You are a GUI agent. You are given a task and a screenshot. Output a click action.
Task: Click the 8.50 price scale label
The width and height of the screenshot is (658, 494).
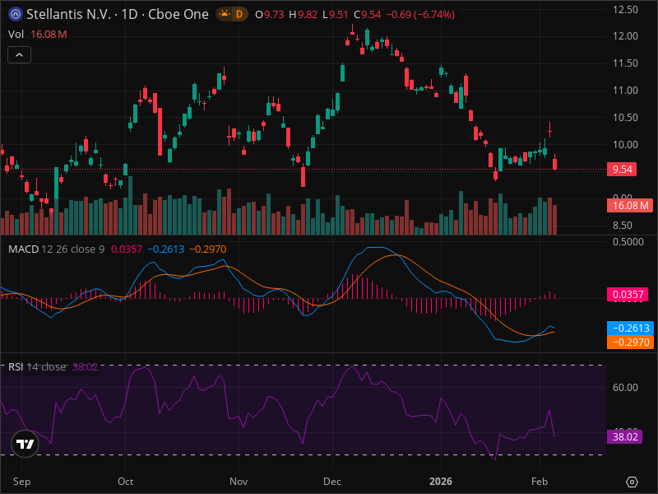point(623,226)
